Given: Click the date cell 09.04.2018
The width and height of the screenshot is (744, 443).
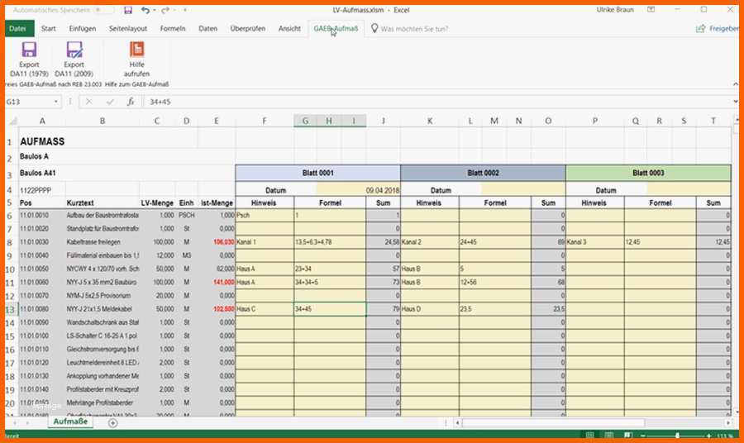Looking at the screenshot, I should pyautogui.click(x=358, y=190).
